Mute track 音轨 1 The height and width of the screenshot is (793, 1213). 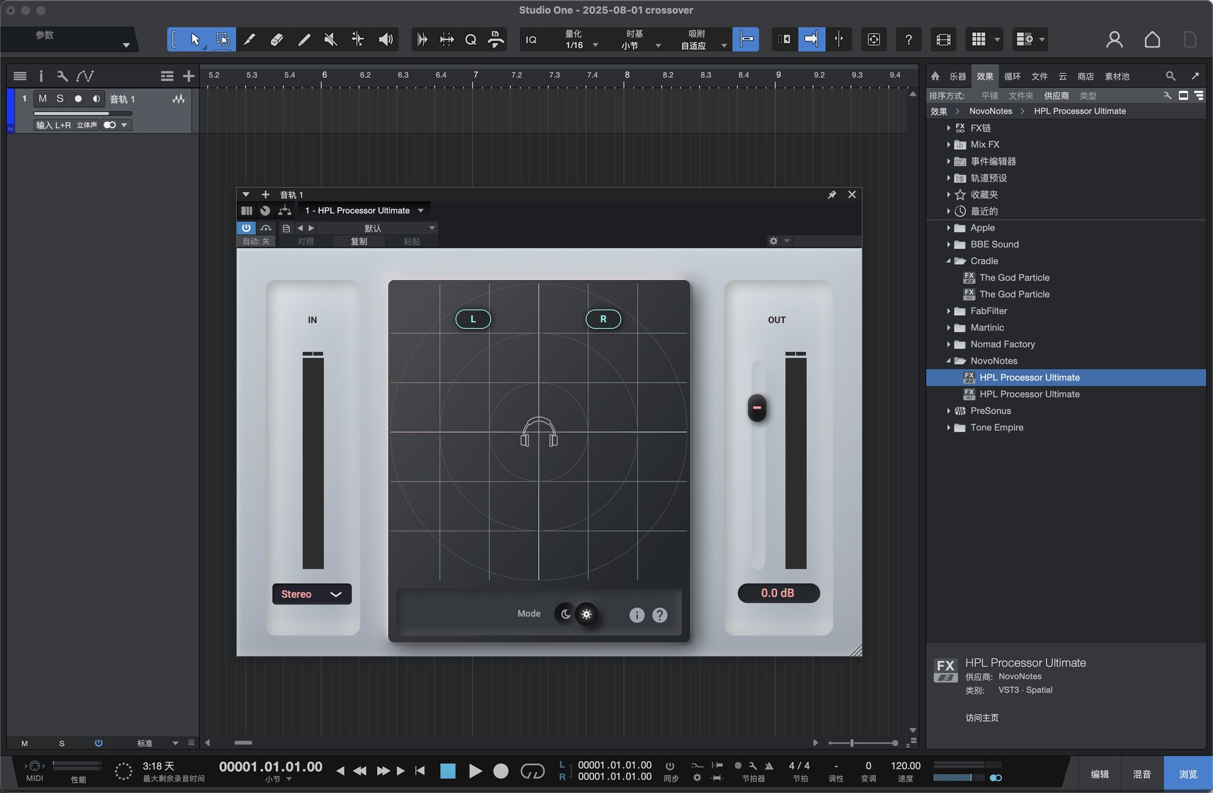[42, 99]
